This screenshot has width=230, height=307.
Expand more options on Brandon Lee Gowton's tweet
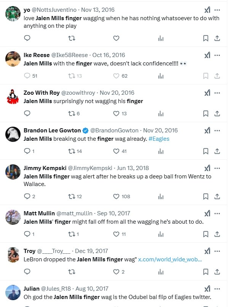coord(217,130)
